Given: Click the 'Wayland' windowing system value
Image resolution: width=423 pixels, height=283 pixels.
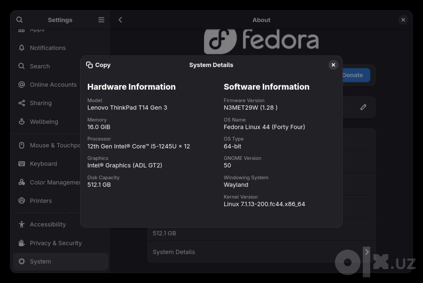Looking at the screenshot, I should click(x=236, y=185).
